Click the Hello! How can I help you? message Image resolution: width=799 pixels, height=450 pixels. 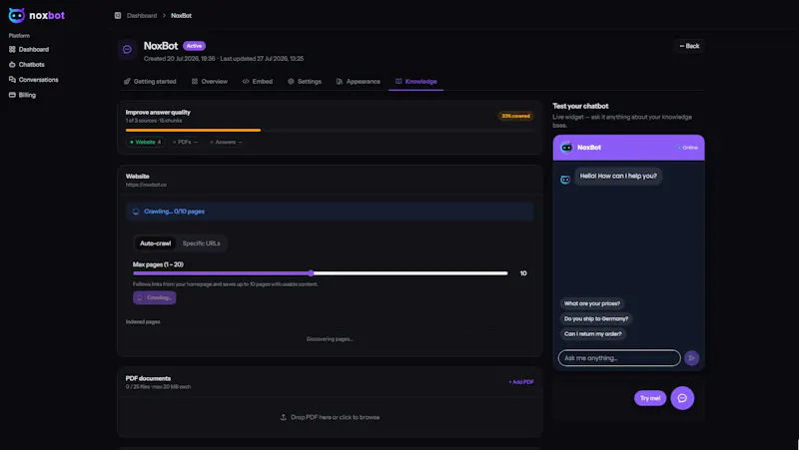coord(618,177)
